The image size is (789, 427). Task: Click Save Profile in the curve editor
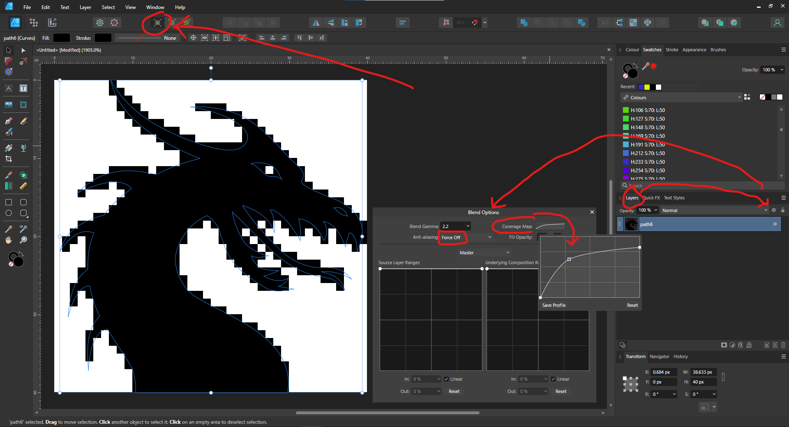(554, 305)
